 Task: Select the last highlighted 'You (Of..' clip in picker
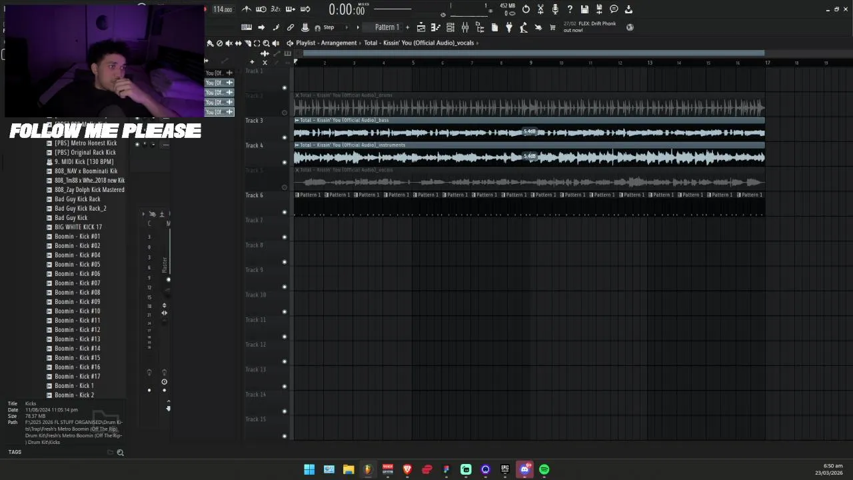tap(219, 112)
